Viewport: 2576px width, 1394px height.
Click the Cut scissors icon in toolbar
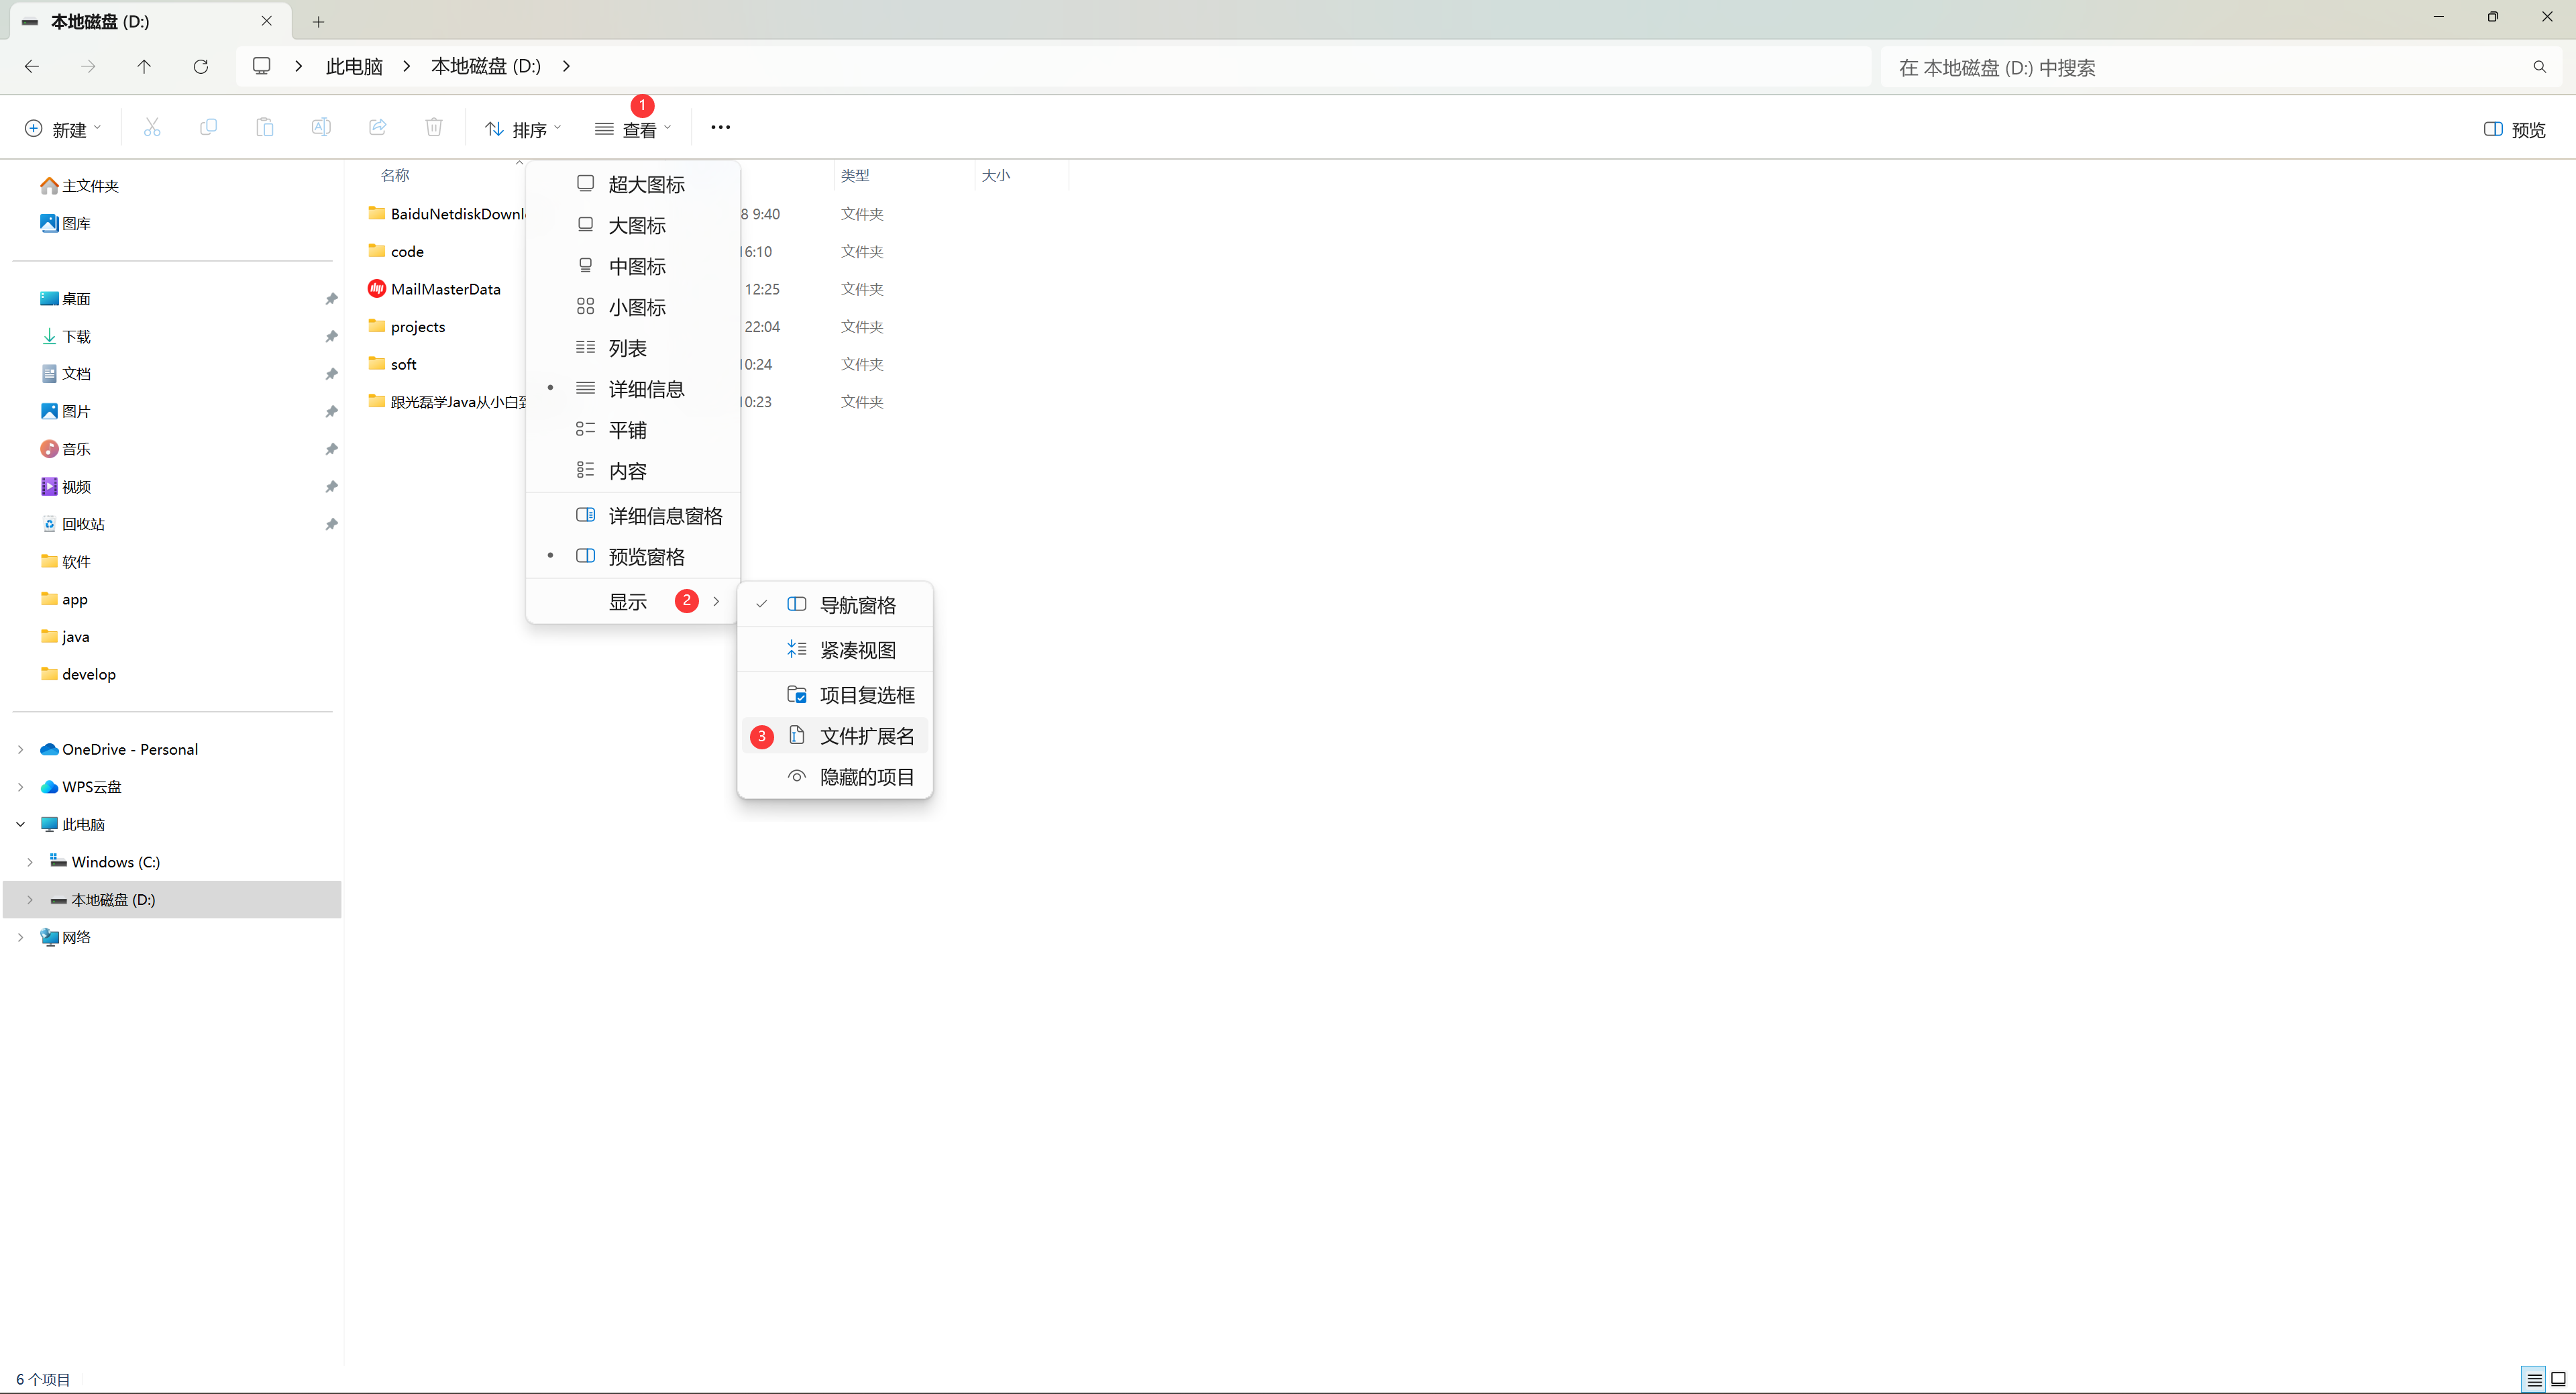[x=152, y=128]
